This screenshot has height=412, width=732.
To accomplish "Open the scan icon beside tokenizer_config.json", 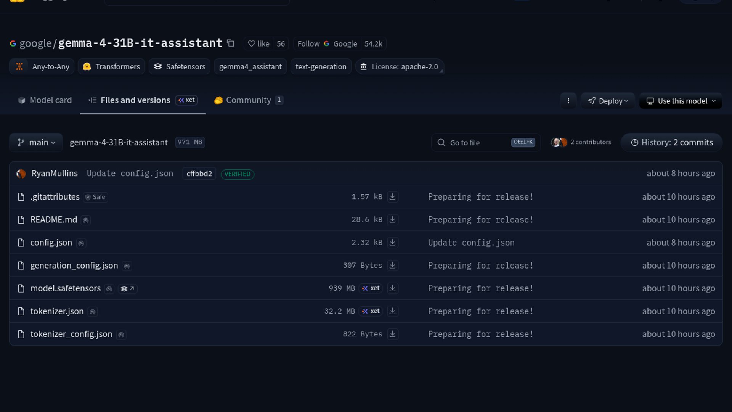I will [x=121, y=335].
